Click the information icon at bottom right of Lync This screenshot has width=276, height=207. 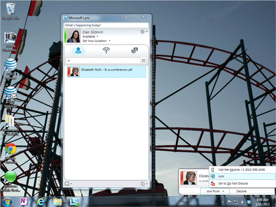point(143,184)
